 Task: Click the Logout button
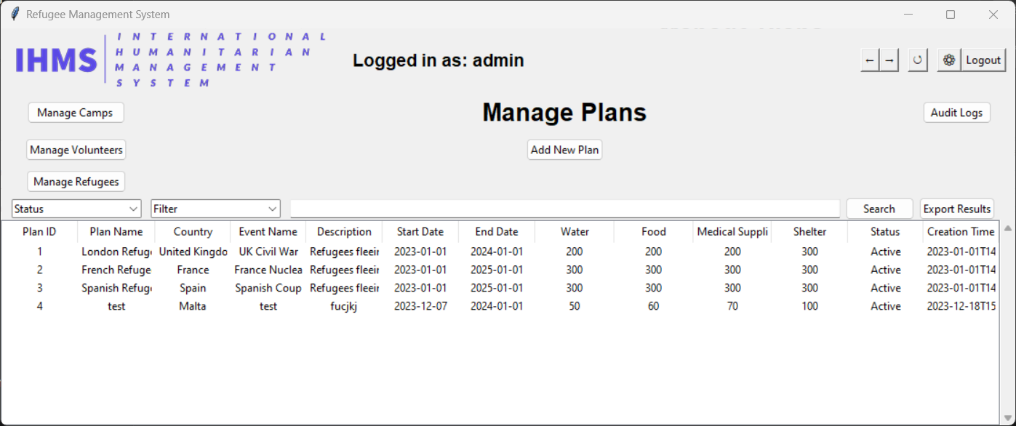coord(983,60)
